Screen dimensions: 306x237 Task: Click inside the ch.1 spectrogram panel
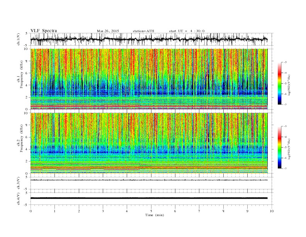coord(149,79)
